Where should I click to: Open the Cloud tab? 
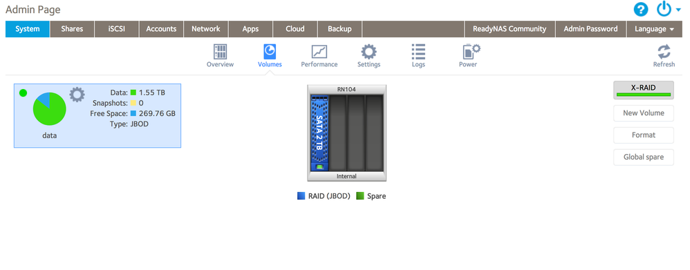coord(295,29)
